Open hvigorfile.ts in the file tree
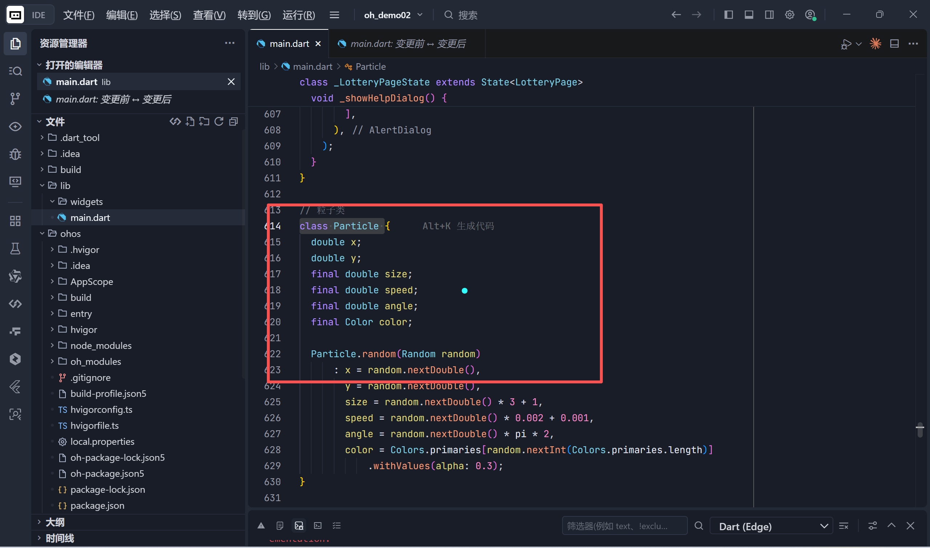930x548 pixels. [x=95, y=426]
